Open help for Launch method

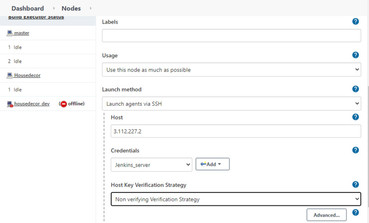[x=355, y=89]
